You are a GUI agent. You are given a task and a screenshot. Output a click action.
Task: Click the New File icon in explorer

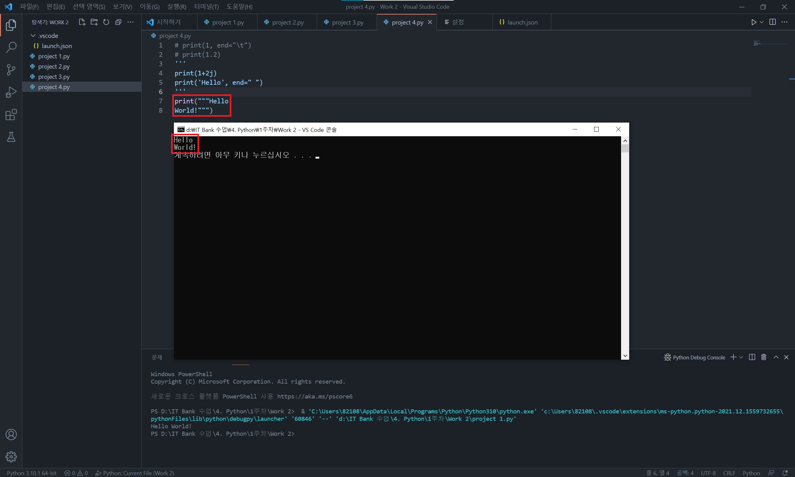(x=82, y=22)
